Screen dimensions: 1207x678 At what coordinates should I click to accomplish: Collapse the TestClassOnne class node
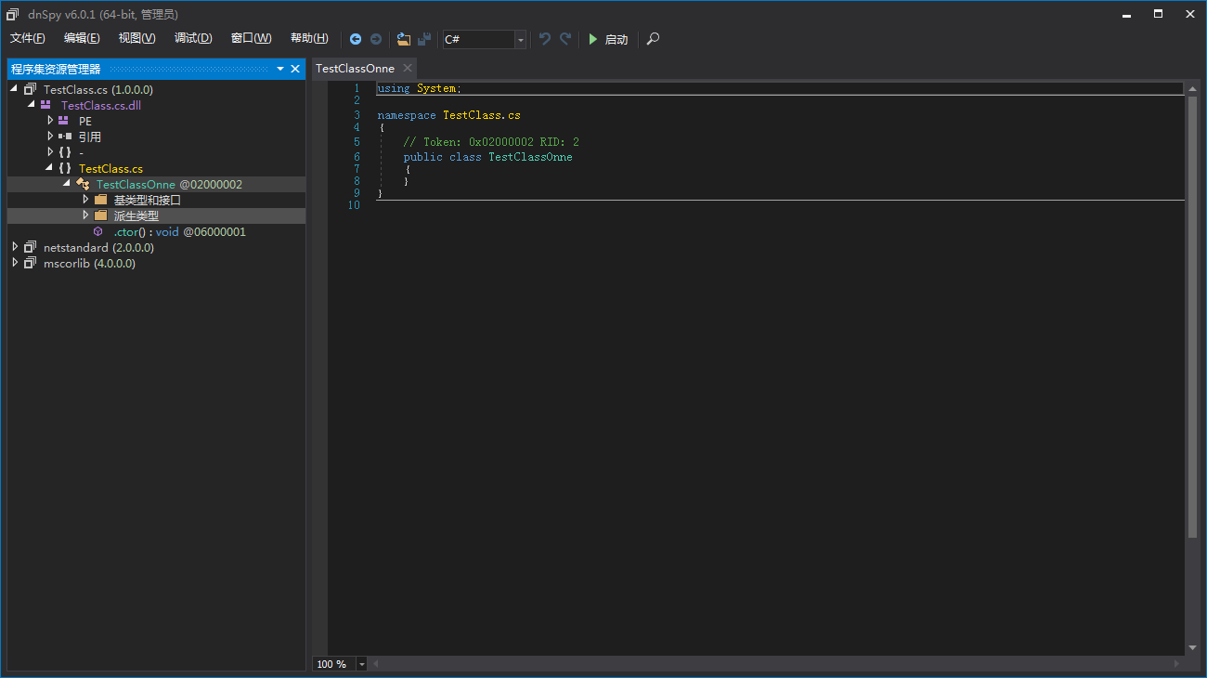67,185
